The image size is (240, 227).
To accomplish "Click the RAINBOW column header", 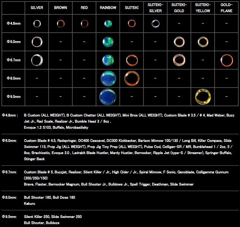I will [108, 8].
